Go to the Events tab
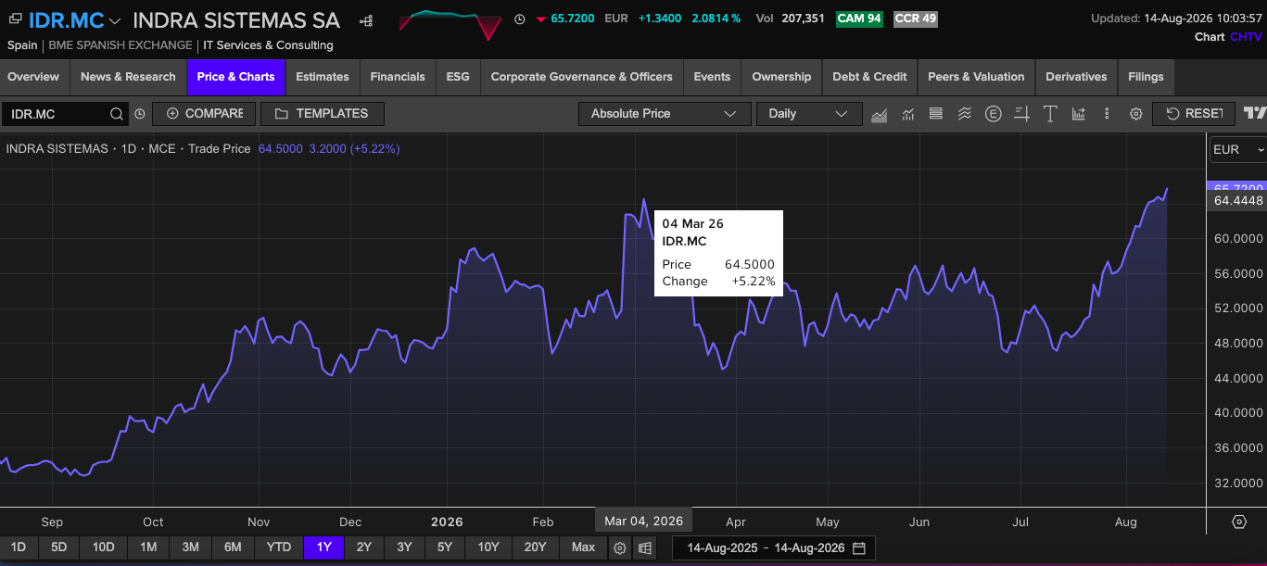1267x566 pixels. point(712,77)
